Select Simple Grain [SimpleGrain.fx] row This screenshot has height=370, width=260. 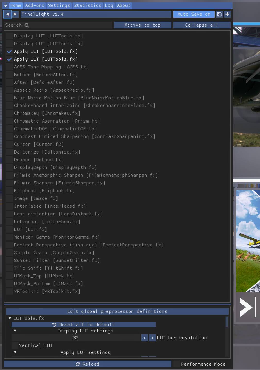pyautogui.click(x=54, y=253)
